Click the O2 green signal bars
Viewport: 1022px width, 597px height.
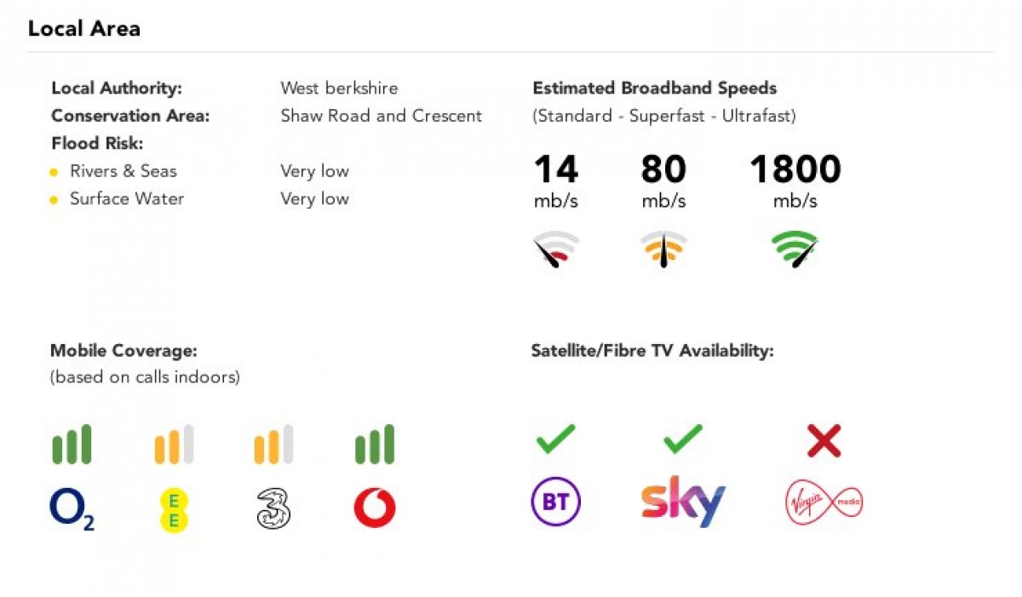click(72, 445)
